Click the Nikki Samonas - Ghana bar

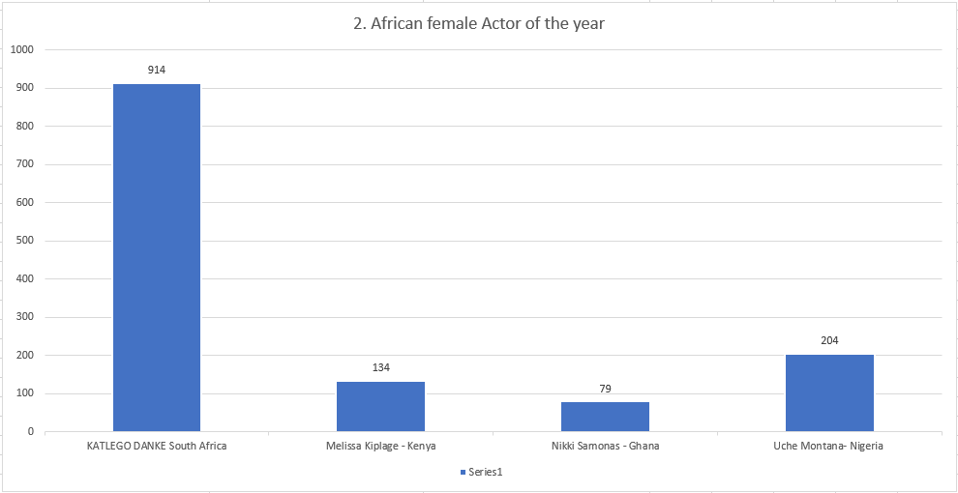pos(605,417)
